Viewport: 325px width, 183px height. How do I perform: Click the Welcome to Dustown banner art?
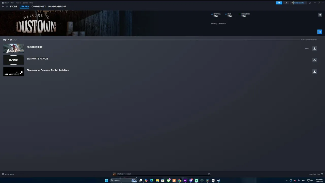click(36, 24)
